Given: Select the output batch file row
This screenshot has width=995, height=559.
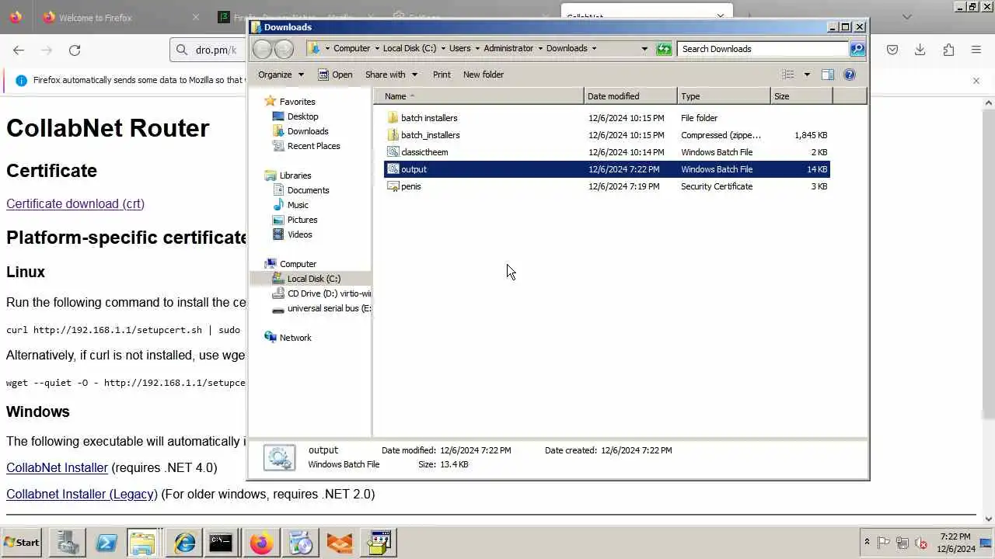Looking at the screenshot, I should pos(607,169).
